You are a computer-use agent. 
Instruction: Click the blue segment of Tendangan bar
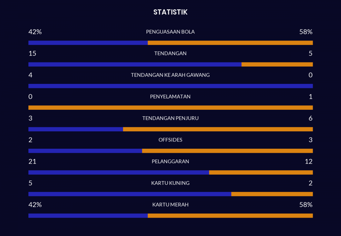[135, 64]
